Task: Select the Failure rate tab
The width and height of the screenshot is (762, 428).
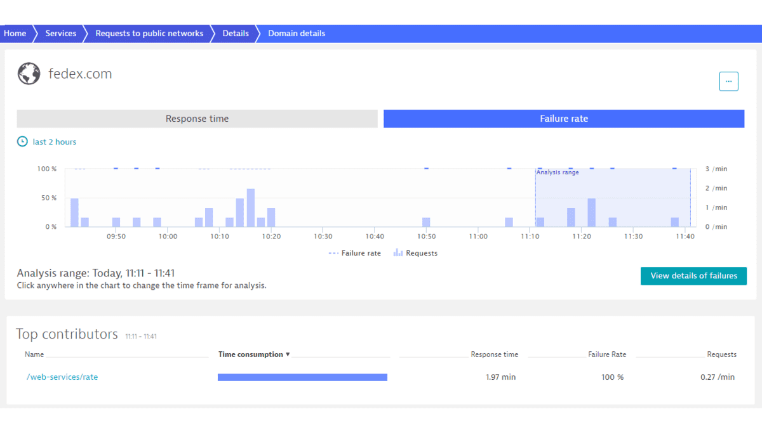Action: pyautogui.click(x=563, y=119)
